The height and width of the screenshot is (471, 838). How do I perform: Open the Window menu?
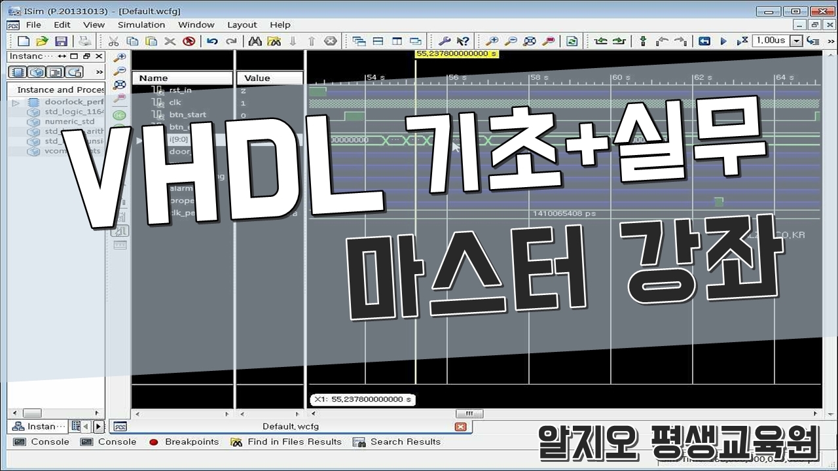(x=196, y=25)
